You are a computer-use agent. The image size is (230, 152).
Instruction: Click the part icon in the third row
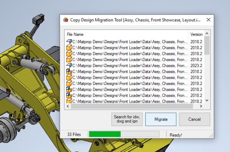click(x=69, y=53)
